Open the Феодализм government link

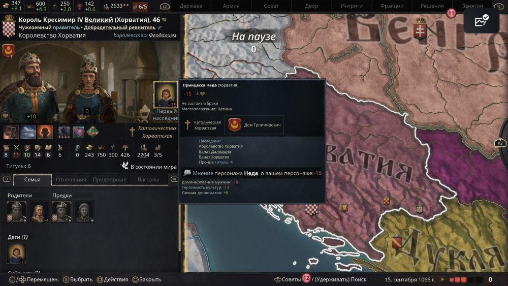tap(163, 35)
